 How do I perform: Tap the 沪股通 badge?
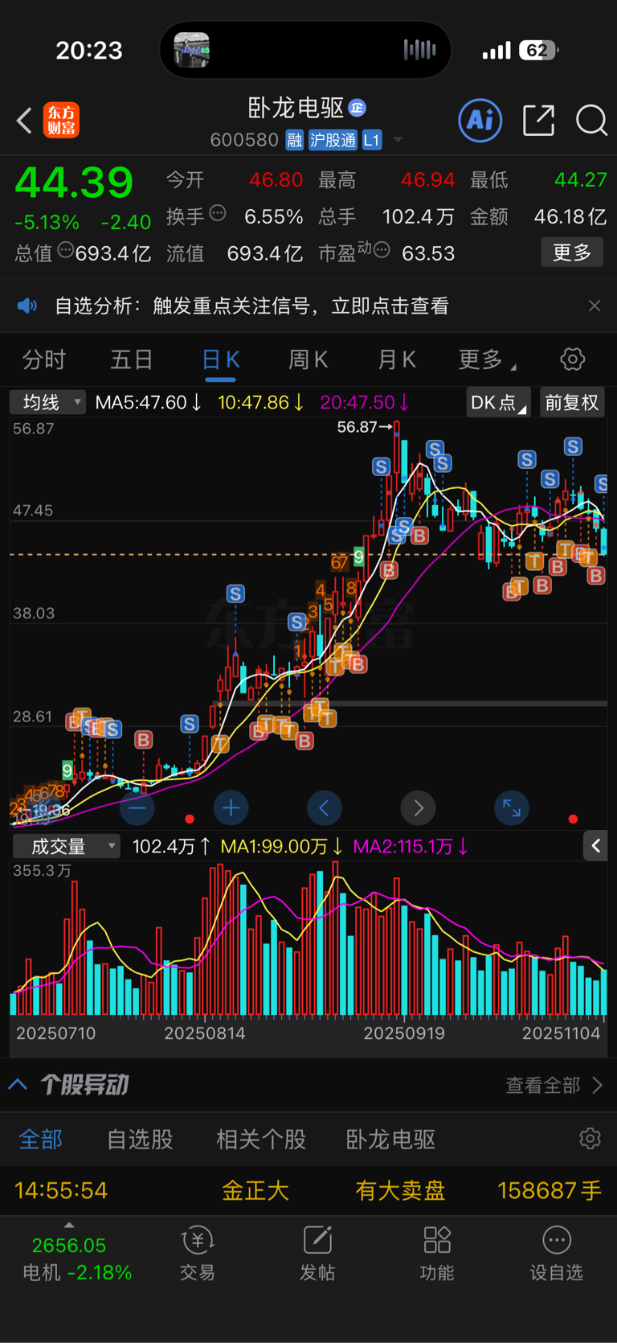(333, 141)
